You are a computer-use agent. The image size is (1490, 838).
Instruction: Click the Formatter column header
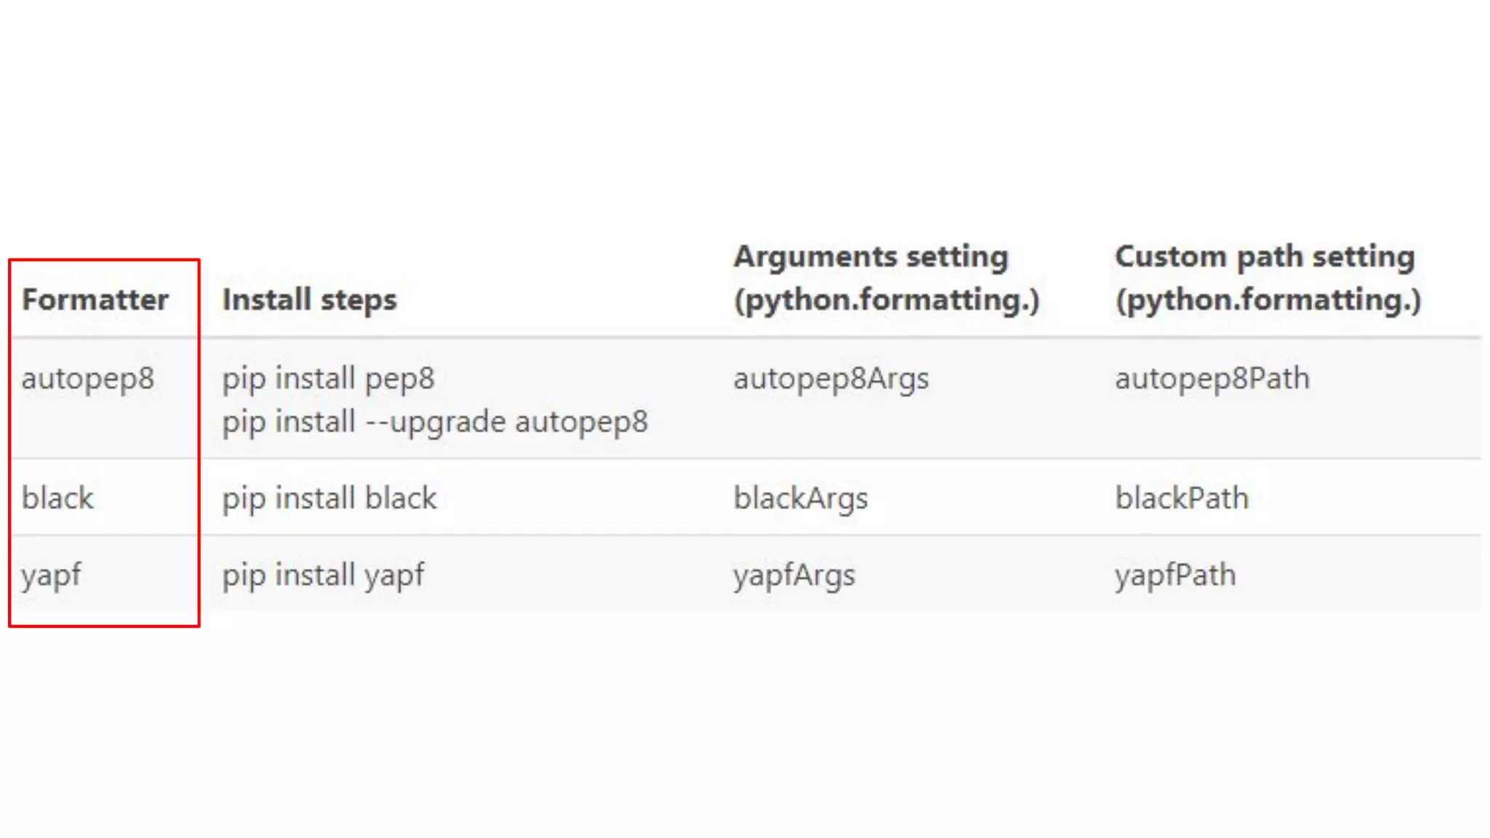click(95, 300)
